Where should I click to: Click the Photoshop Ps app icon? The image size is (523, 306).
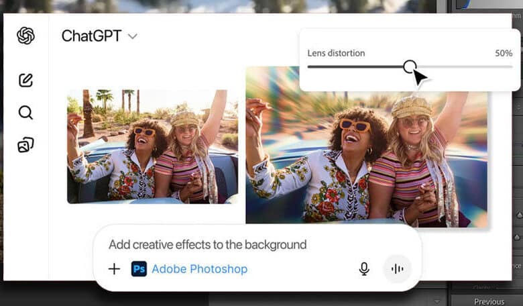tap(139, 269)
